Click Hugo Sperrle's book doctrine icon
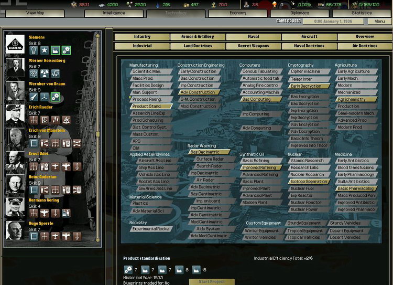 pos(34,237)
